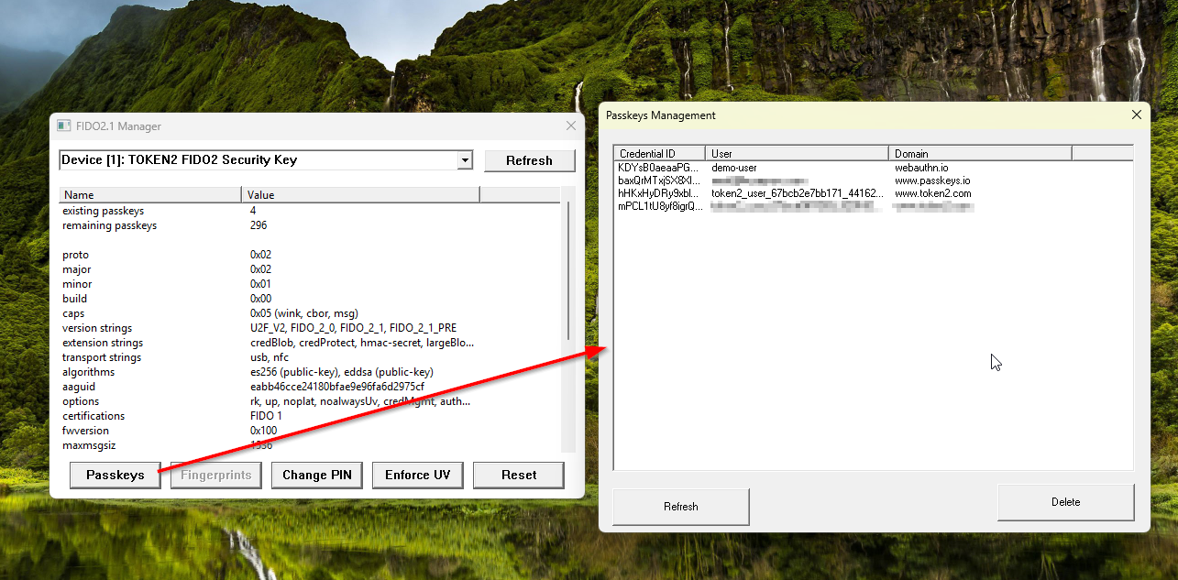Select the caps row
1178x580 pixels.
pos(310,313)
